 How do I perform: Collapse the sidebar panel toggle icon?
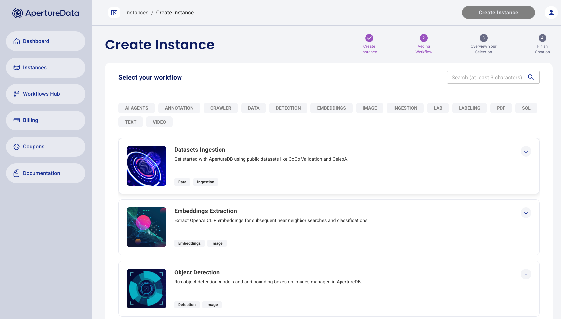pos(114,13)
